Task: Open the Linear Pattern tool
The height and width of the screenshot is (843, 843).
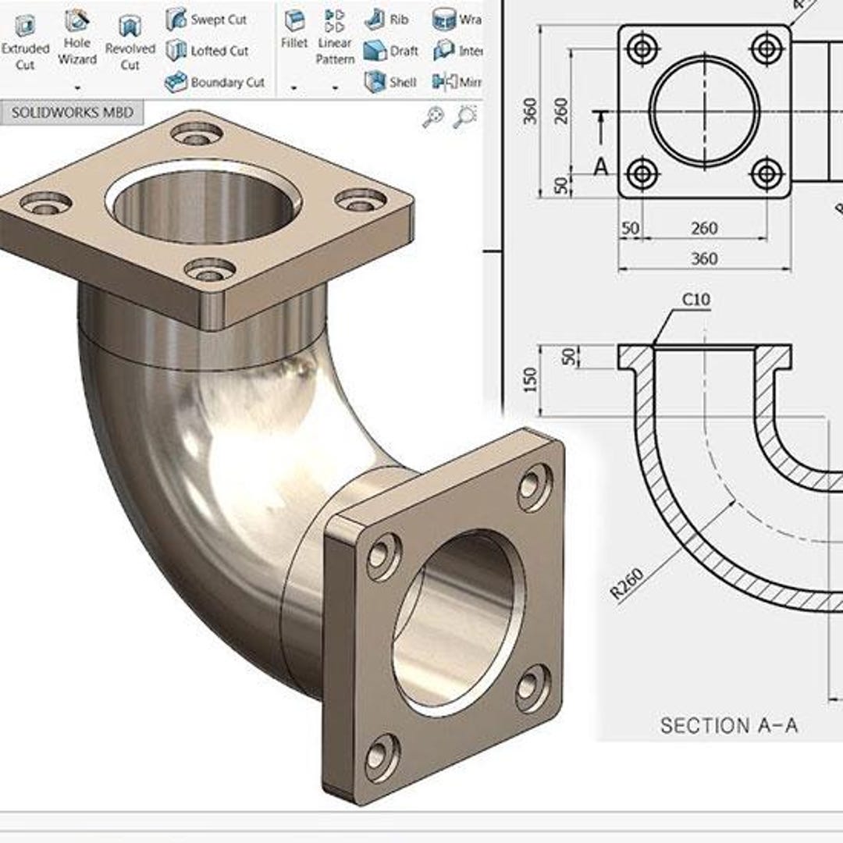Action: tap(334, 37)
